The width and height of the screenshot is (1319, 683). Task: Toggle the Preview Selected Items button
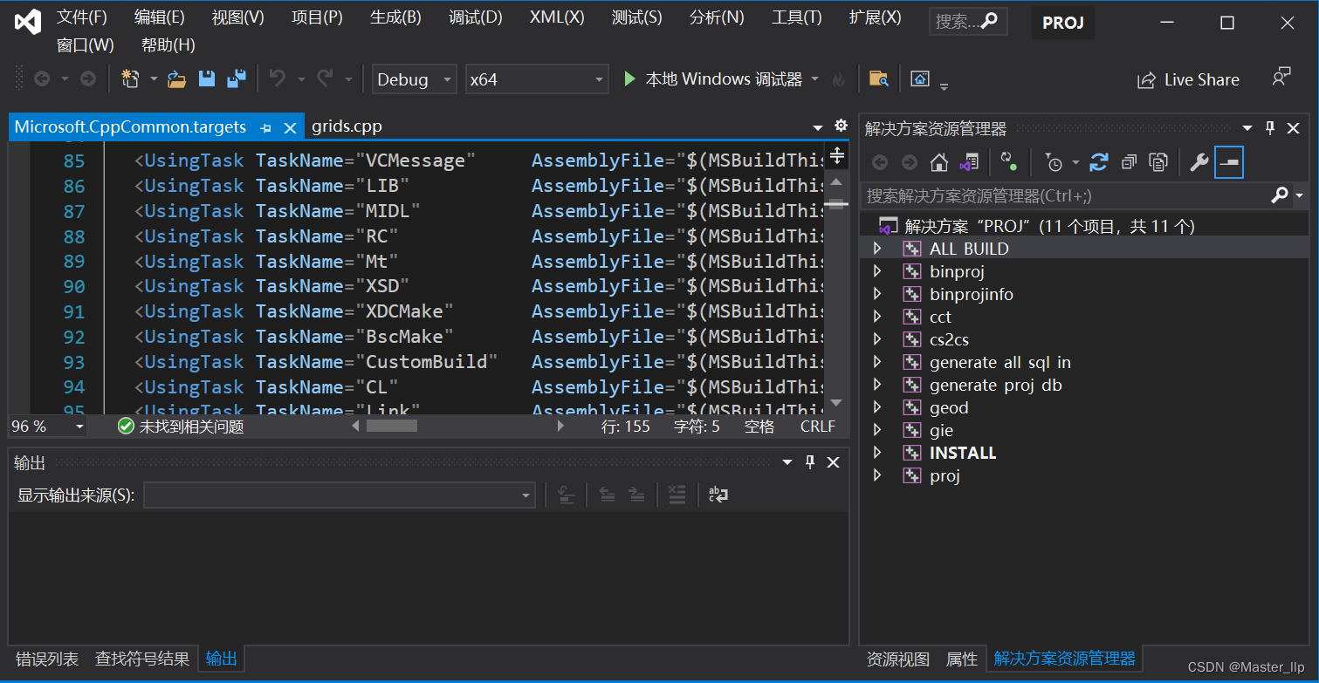pyautogui.click(x=1229, y=162)
